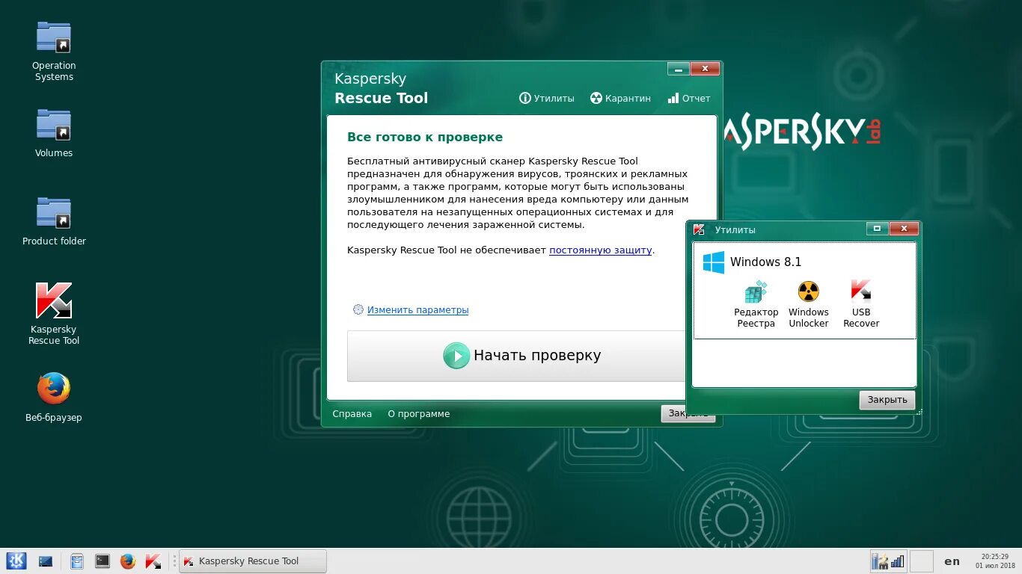This screenshot has height=574, width=1022.
Task: Launch Kaspersky Rescue Tool desktop shortcut
Action: [x=54, y=313]
